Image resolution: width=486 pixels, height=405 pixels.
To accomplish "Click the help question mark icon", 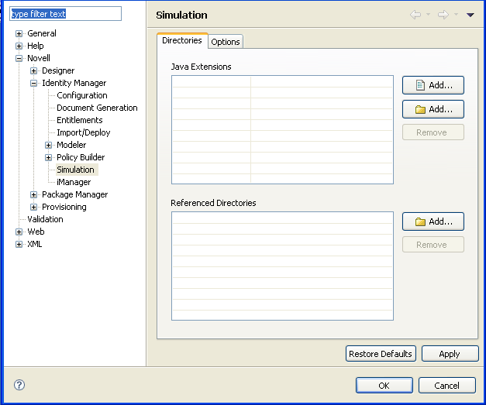I will tap(19, 385).
